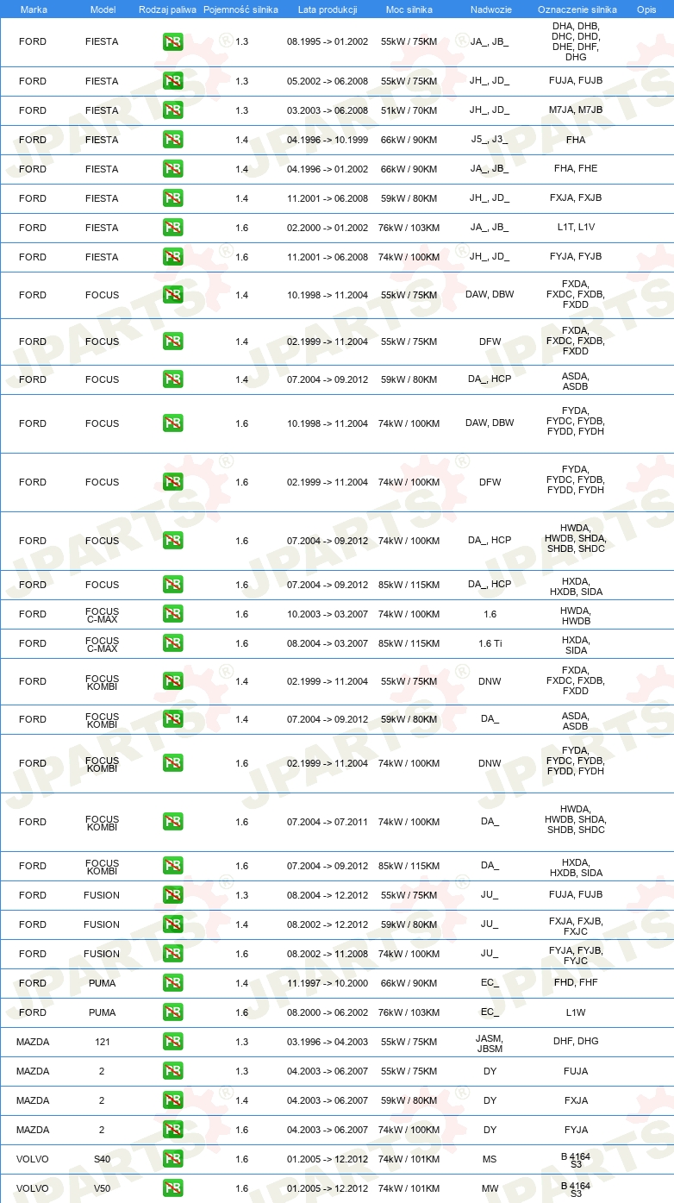Click the 'Lata produkcji' column header

pyautogui.click(x=328, y=9)
